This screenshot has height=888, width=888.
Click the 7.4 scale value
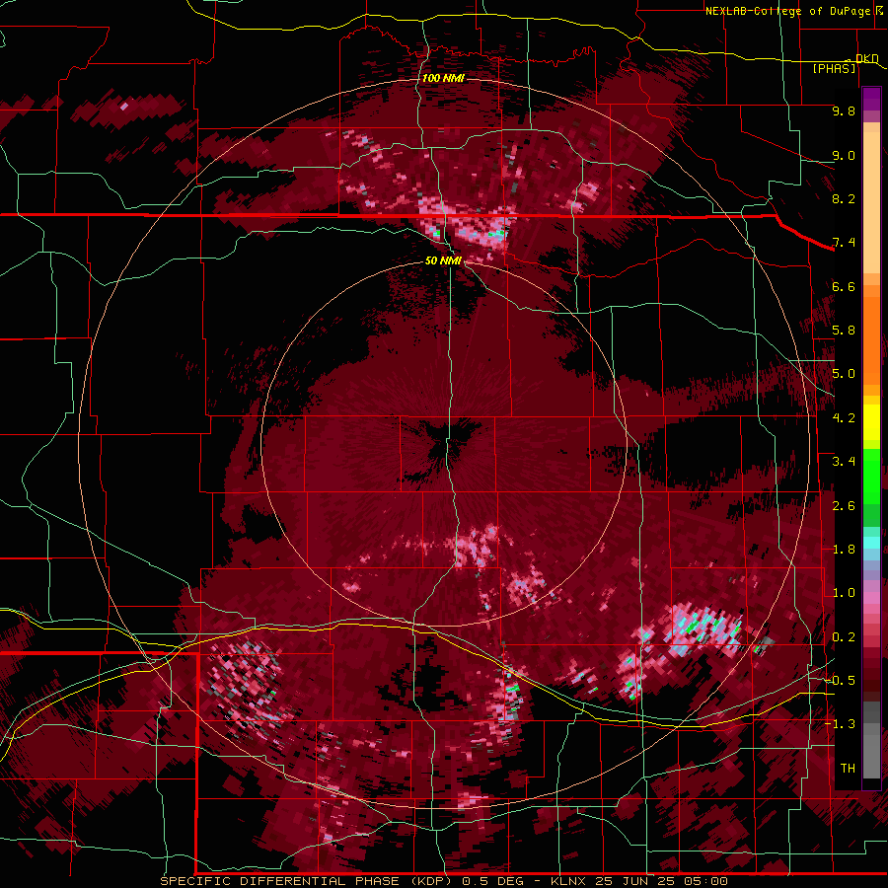click(x=844, y=243)
